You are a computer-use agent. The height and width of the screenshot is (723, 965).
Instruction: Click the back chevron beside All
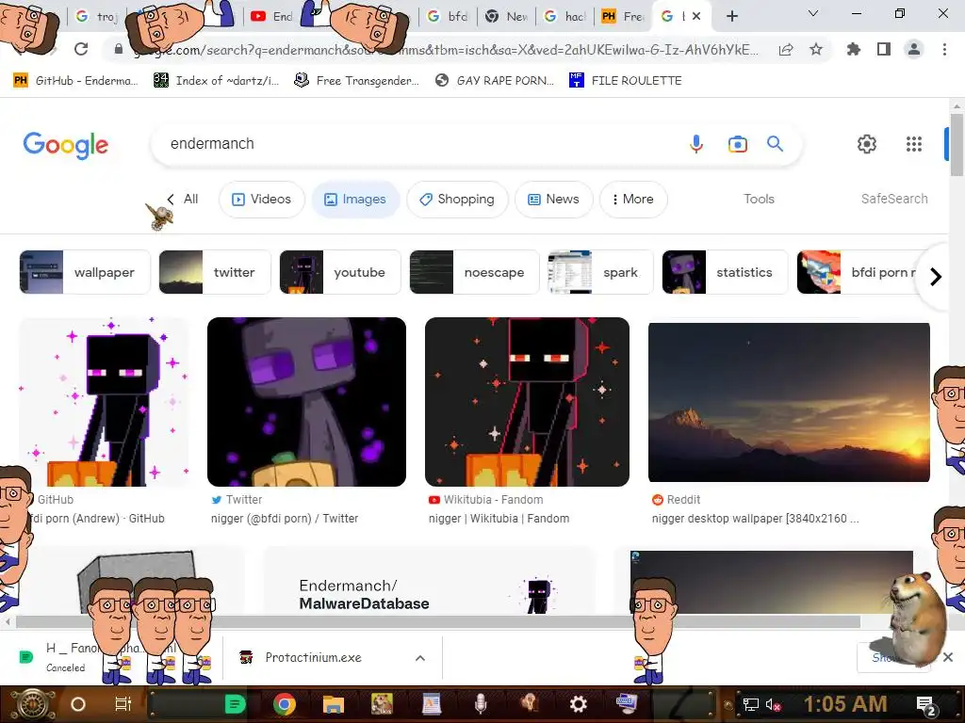click(x=171, y=200)
